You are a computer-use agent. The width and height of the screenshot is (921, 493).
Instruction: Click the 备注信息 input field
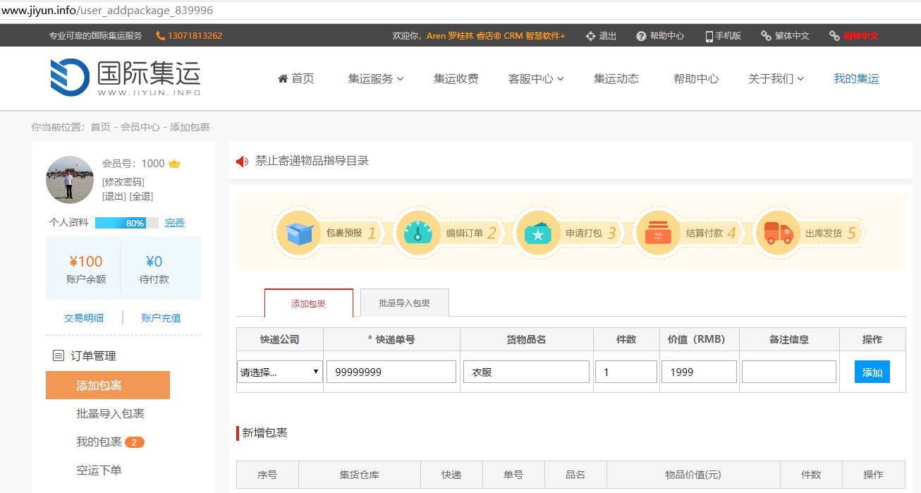pyautogui.click(x=788, y=372)
